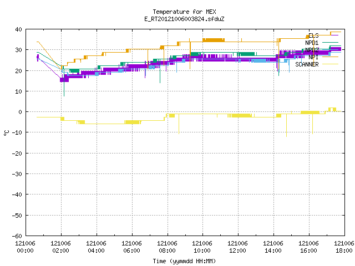355x266 pixels.
Task: Click the y-axis label -10
Action: pos(17,132)
